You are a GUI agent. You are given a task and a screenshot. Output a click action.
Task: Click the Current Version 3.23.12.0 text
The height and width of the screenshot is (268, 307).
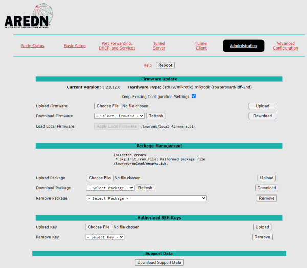click(94, 87)
